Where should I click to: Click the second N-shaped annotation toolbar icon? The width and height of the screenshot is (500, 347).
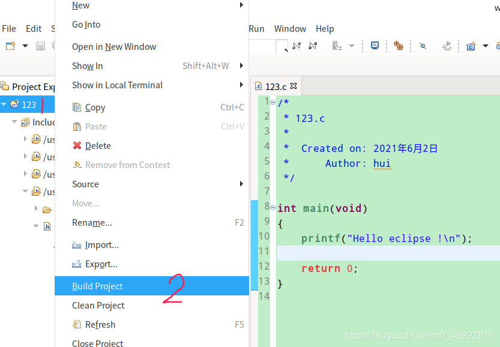coord(313,46)
